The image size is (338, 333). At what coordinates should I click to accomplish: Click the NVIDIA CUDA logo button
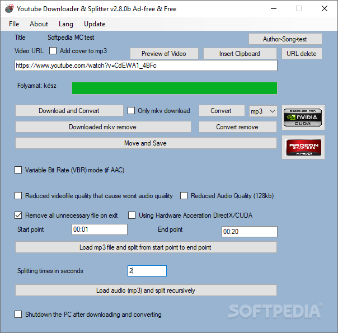303,118
